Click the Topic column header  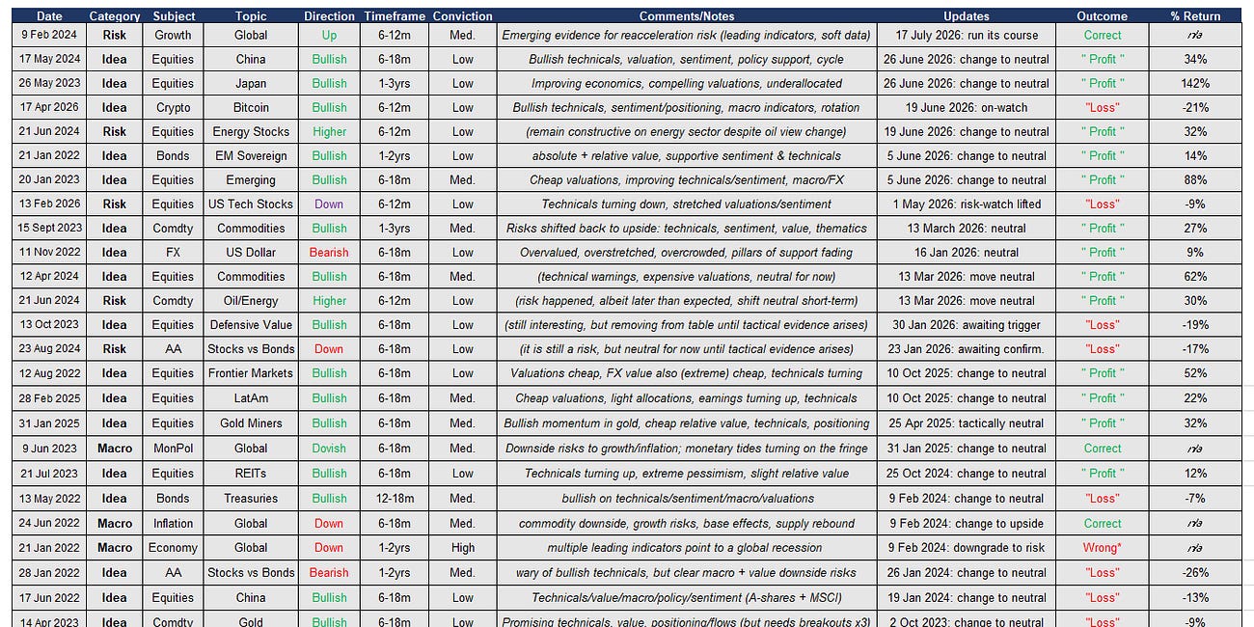[x=251, y=15]
